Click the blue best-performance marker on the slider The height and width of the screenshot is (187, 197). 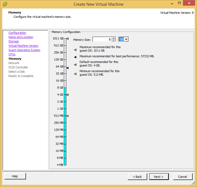pyautogui.click(x=67, y=68)
